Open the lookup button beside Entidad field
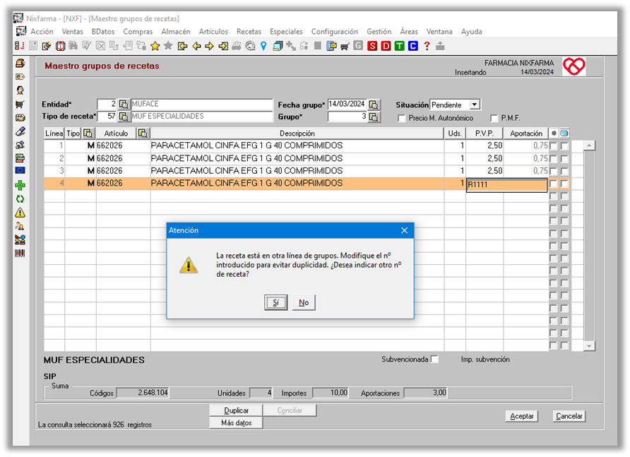 pos(124,105)
